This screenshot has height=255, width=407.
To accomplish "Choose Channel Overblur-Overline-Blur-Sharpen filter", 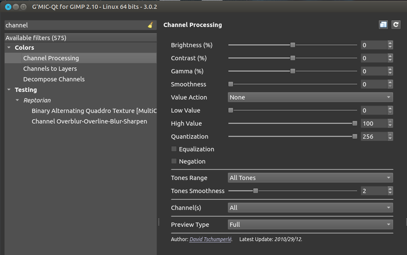I will point(89,121).
